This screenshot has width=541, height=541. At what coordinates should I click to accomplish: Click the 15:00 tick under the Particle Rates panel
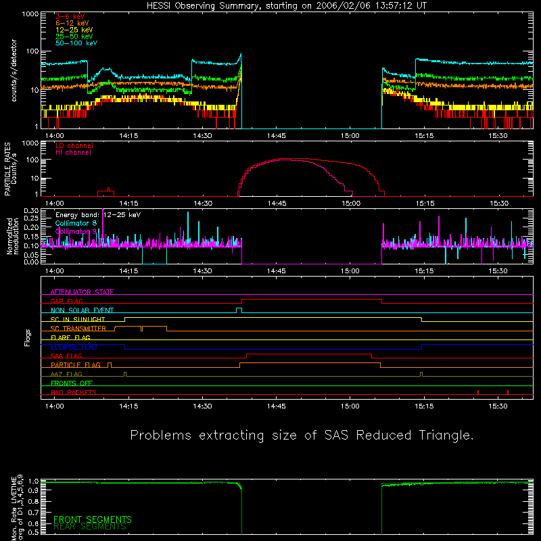pyautogui.click(x=351, y=204)
